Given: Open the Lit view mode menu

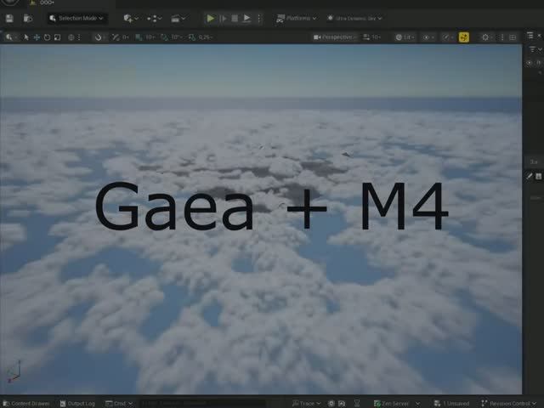Looking at the screenshot, I should [405, 37].
